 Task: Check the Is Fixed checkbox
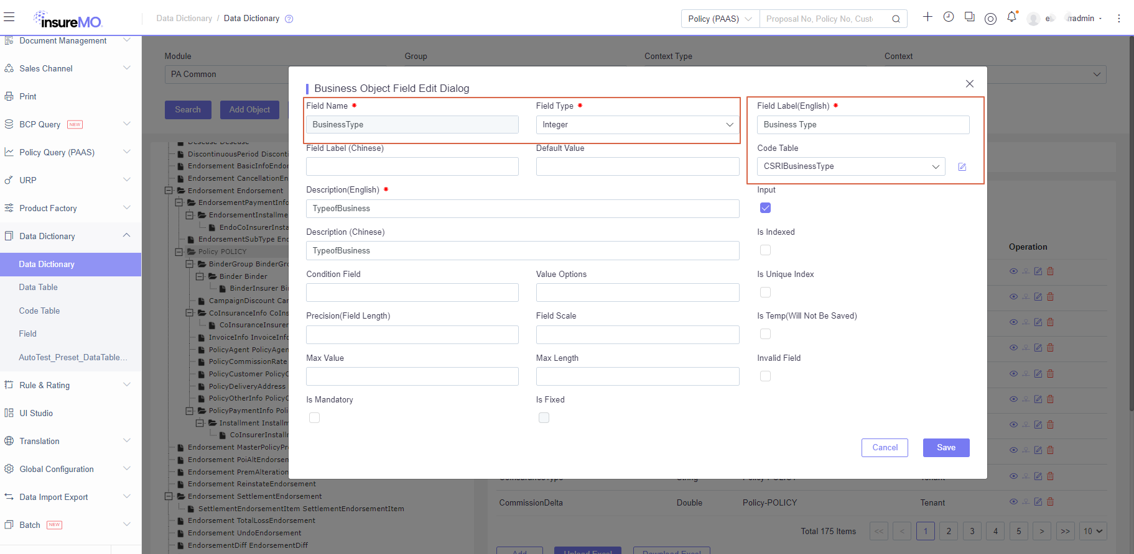click(544, 418)
